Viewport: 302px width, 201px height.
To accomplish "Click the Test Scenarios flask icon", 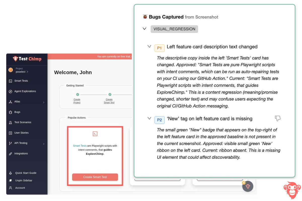I will coord(10,122).
